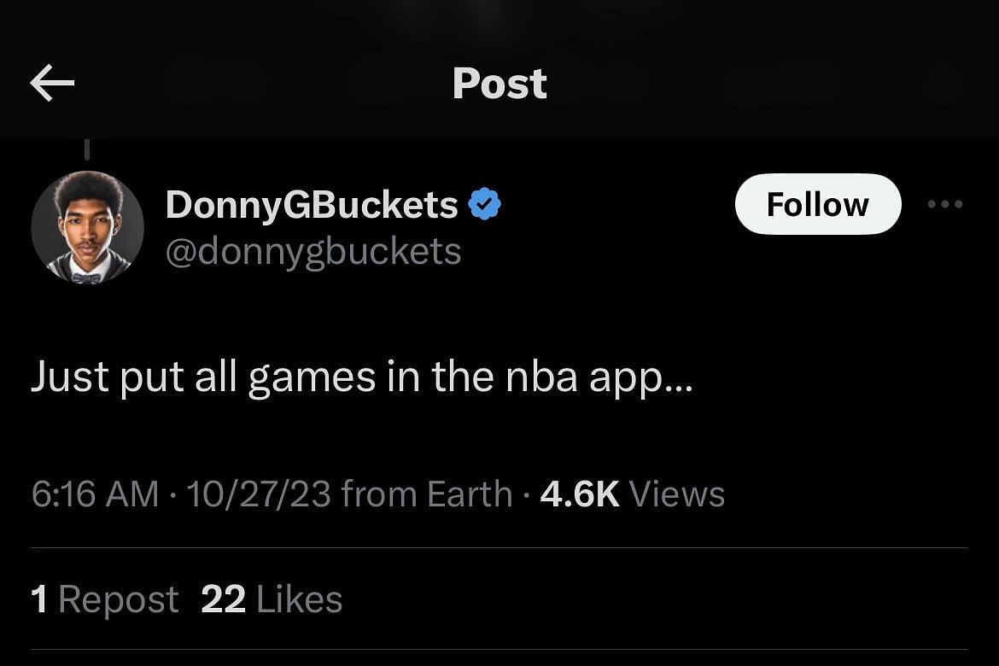
Task: Open the DonnyGBuckets display name link
Action: click(x=312, y=205)
